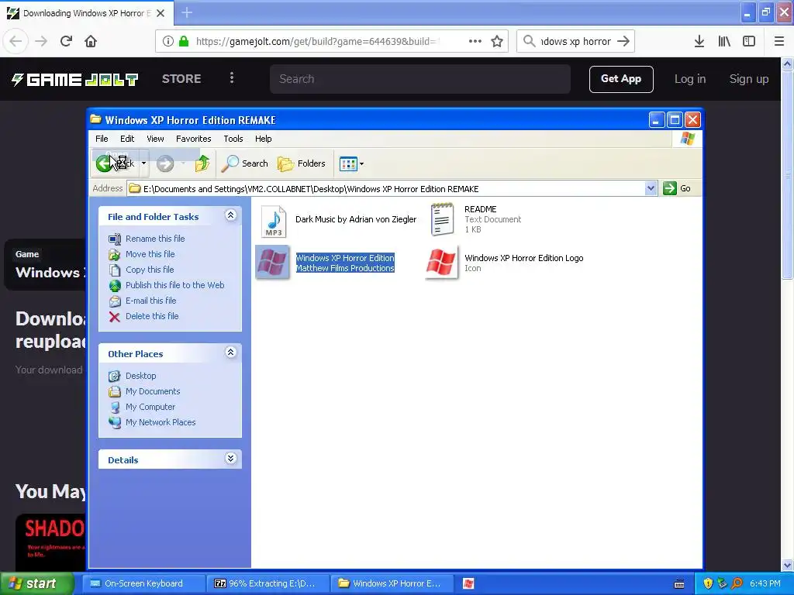
Task: Expand the Details panel
Action: click(x=230, y=459)
